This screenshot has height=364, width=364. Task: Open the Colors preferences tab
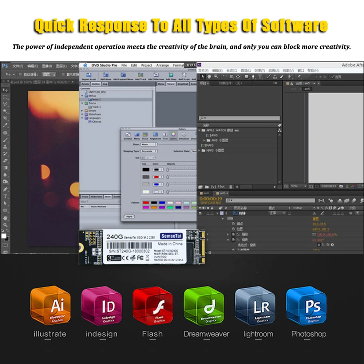(x=173, y=136)
